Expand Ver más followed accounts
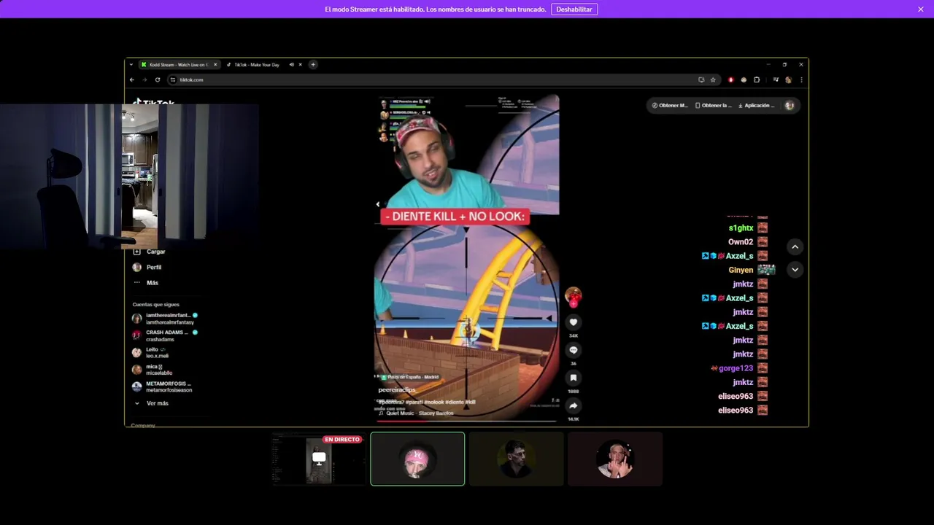 [x=152, y=403]
